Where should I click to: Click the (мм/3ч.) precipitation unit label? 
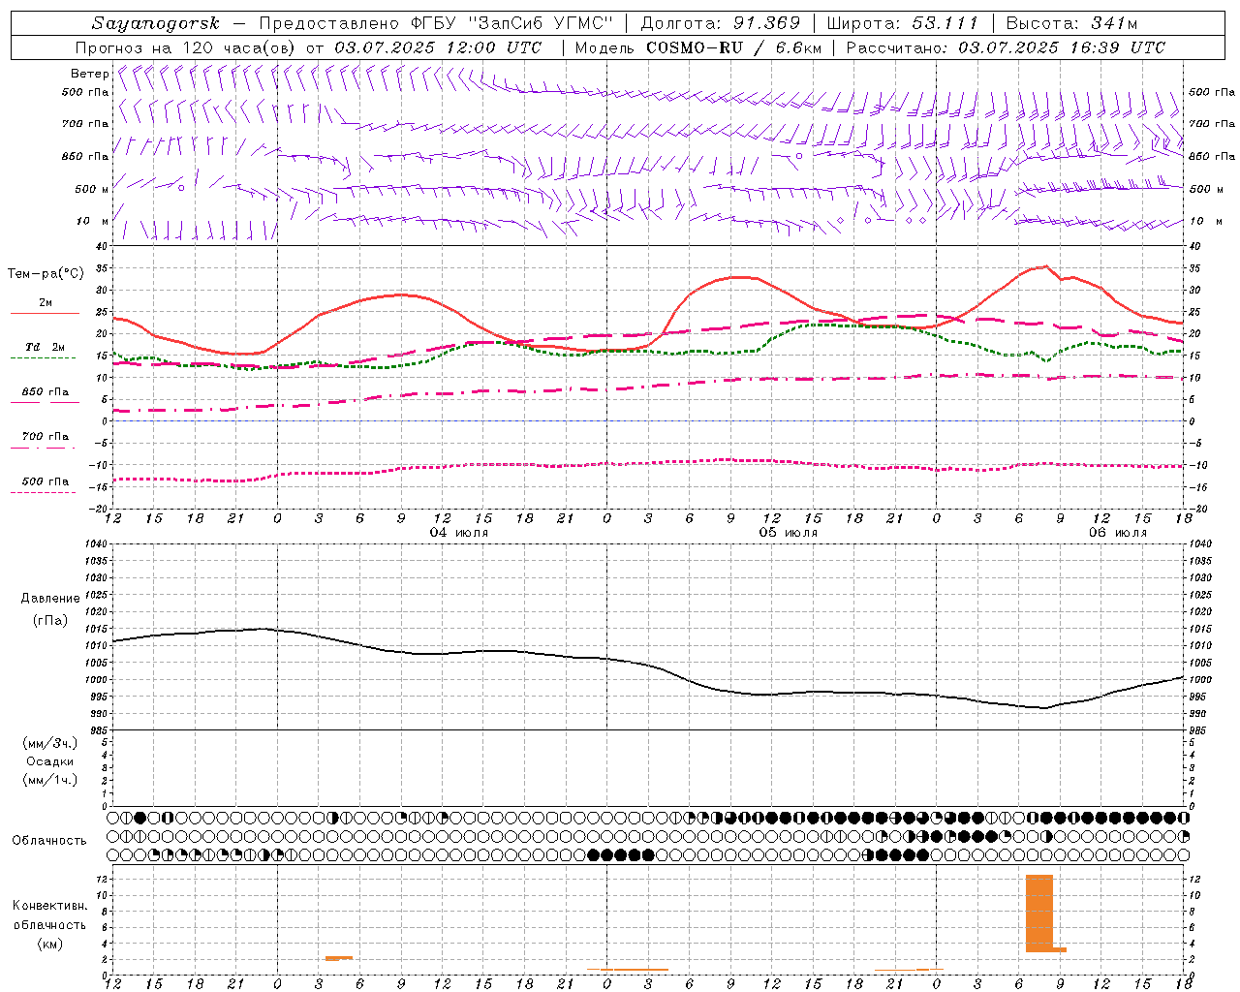[x=50, y=743]
